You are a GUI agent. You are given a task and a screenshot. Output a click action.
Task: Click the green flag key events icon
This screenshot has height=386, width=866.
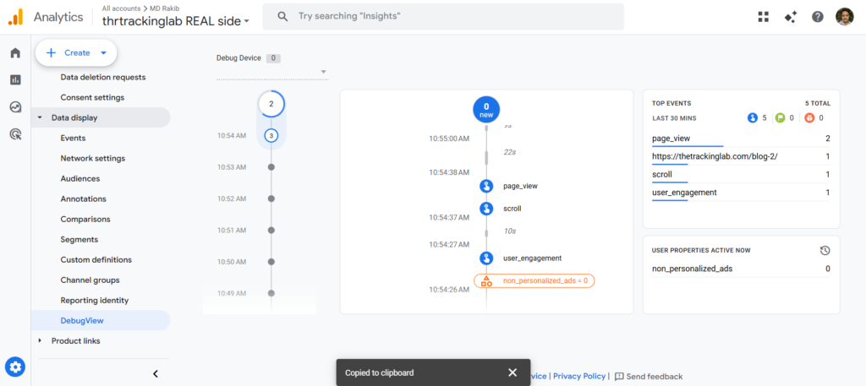[780, 118]
